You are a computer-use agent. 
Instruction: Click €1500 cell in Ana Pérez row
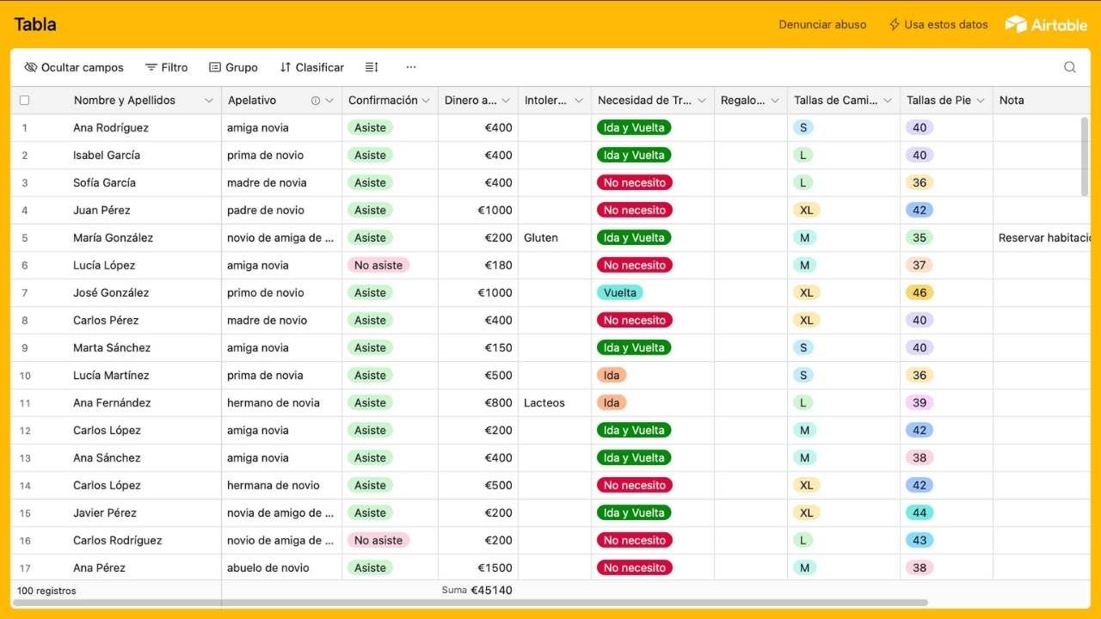[x=478, y=567]
